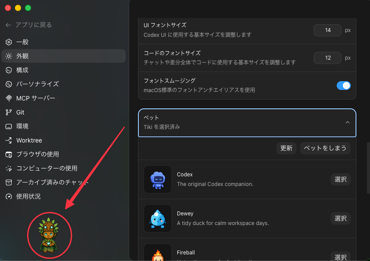
Task: Click the MCP サーバー sidebar icon
Action: click(9, 98)
